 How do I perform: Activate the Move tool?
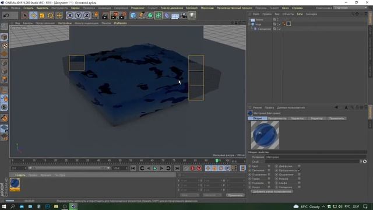coord(34,16)
